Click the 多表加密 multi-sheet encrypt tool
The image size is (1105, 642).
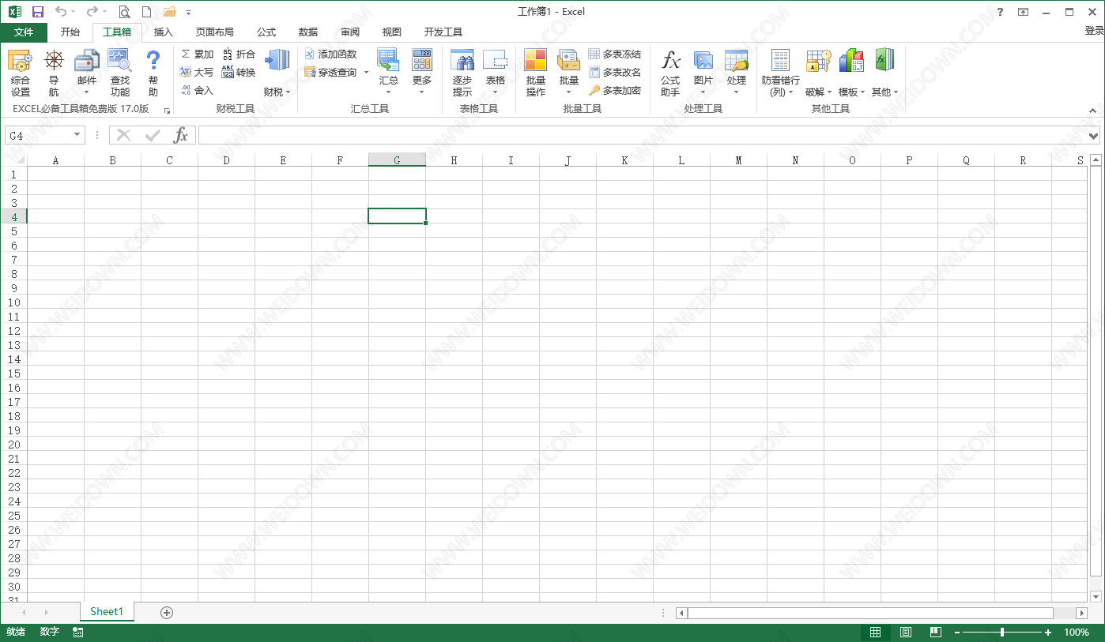(x=615, y=90)
